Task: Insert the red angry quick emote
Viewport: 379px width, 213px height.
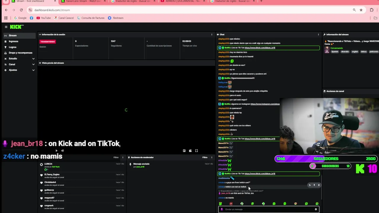Action: coord(231,204)
